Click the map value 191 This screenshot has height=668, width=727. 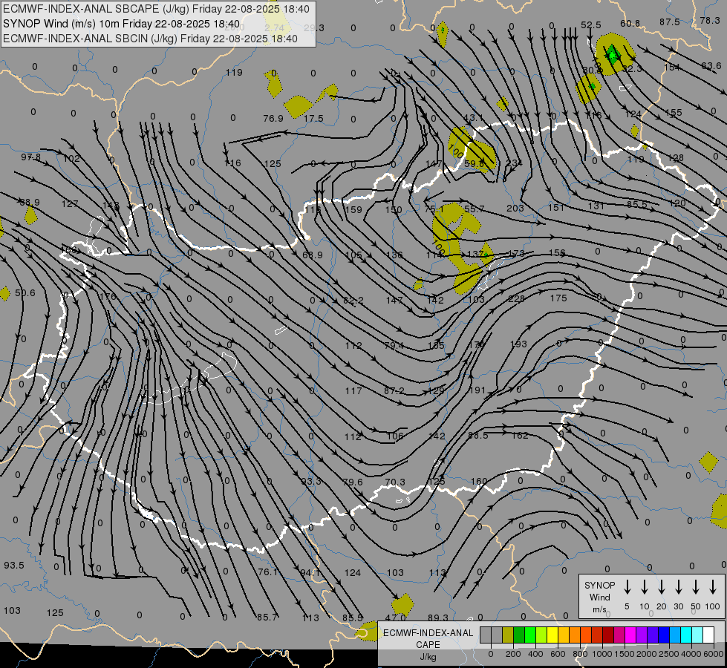point(477,390)
